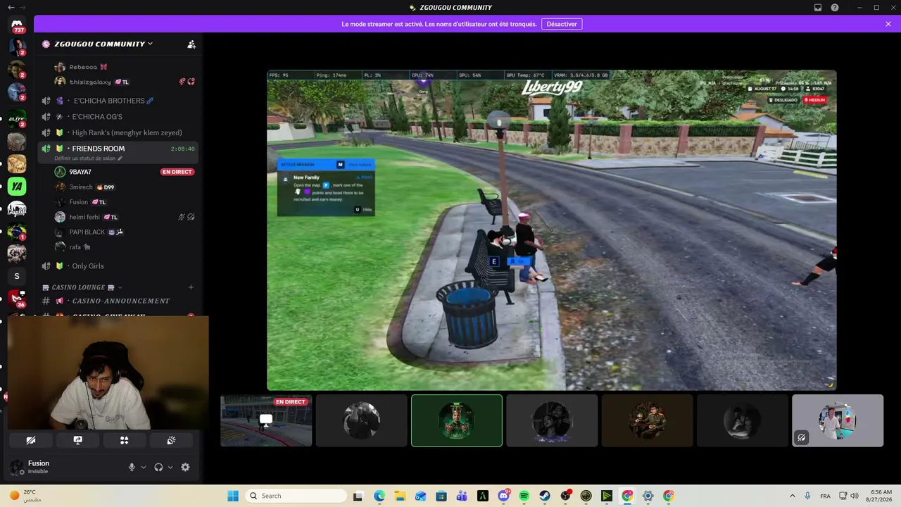
Task: Open Task View from the taskbar
Action: click(x=358, y=496)
